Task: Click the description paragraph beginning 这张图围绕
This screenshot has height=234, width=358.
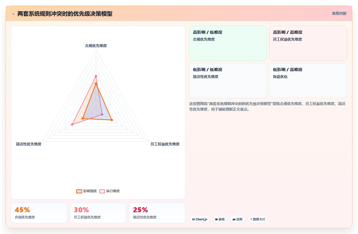Action: point(267,106)
